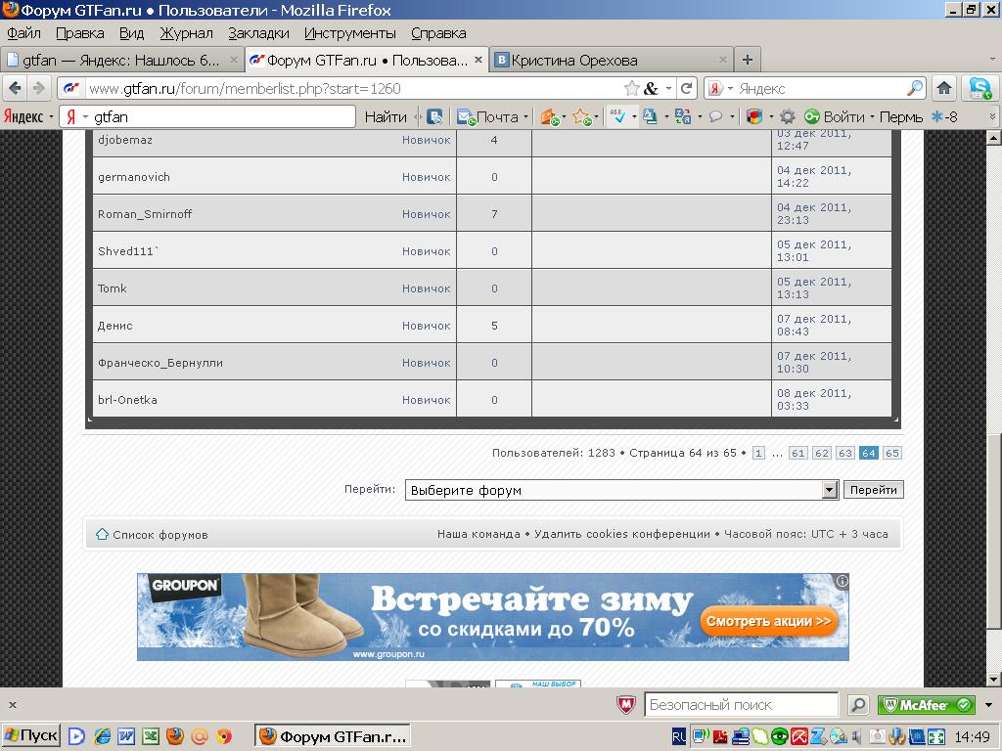The width and height of the screenshot is (1002, 751).
Task: Go back with the browser Back arrow
Action: [x=16, y=88]
